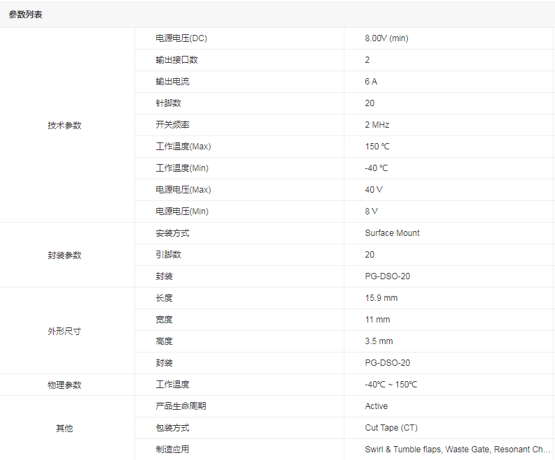Screen dimensions: 555x460
Task: Select the 15.9 mm length value
Action: pos(381,298)
